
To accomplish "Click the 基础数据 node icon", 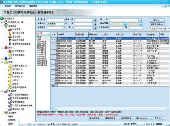I will 6,26.
